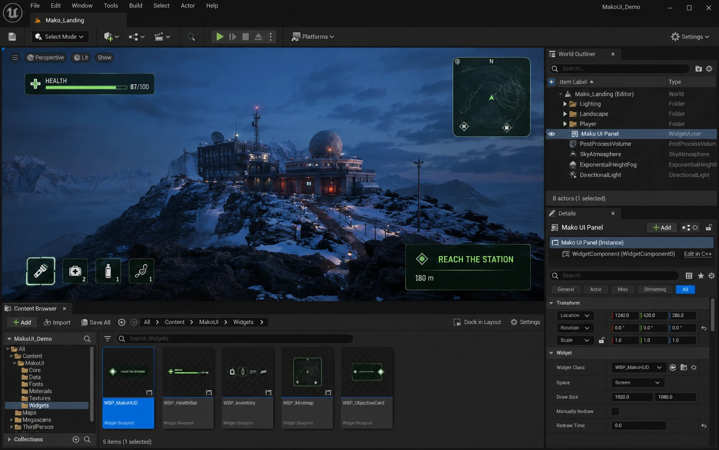The width and height of the screenshot is (719, 450).
Task: Expand the Lighting folder in Outliner
Action: 565,104
